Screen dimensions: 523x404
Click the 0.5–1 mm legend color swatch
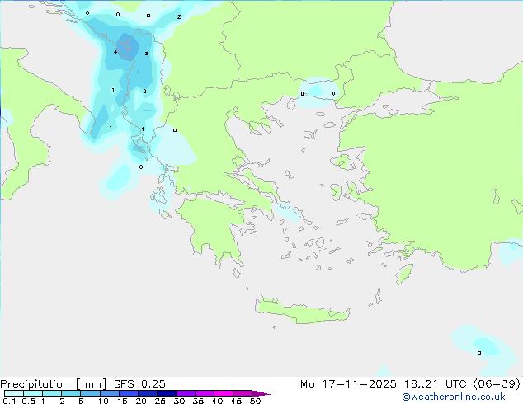pyautogui.click(x=33, y=393)
